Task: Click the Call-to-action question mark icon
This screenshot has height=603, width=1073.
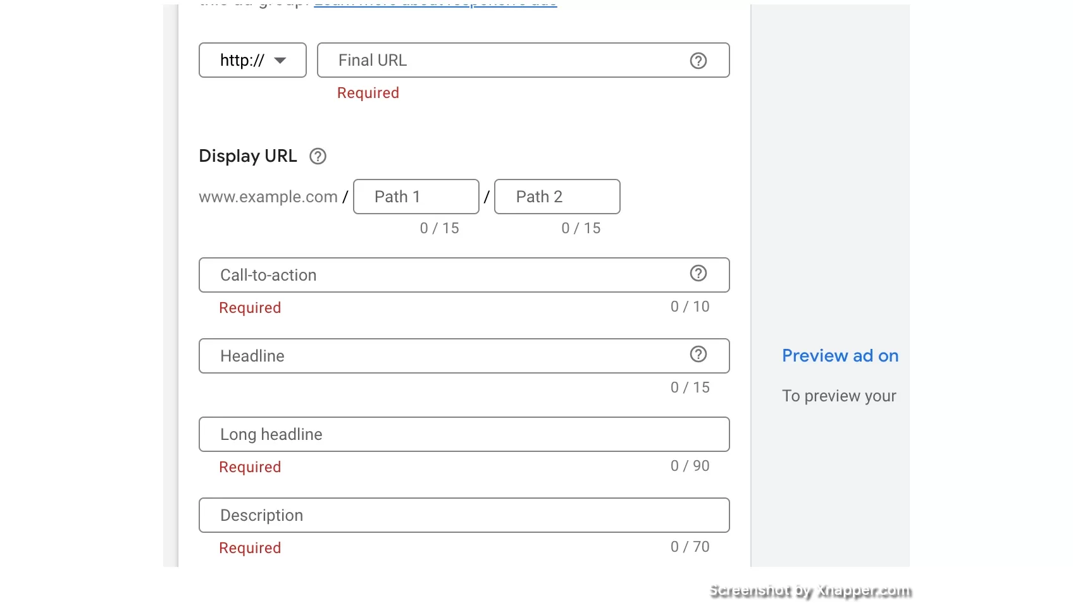Action: [698, 273]
